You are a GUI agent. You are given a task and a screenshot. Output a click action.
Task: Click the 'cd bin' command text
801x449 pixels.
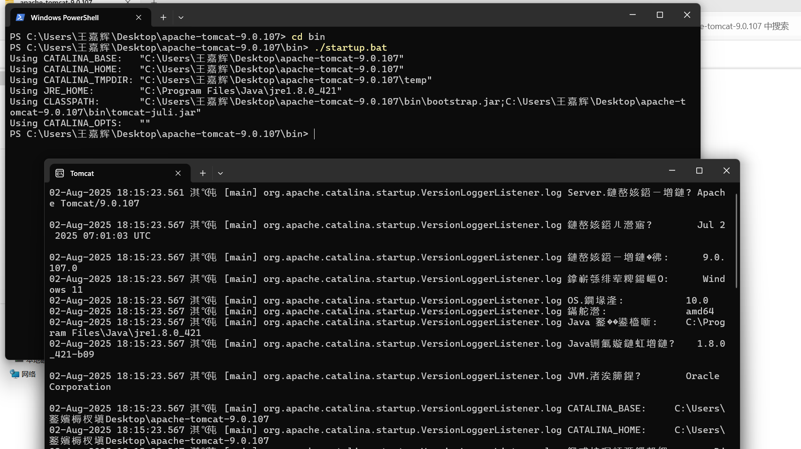tap(308, 37)
